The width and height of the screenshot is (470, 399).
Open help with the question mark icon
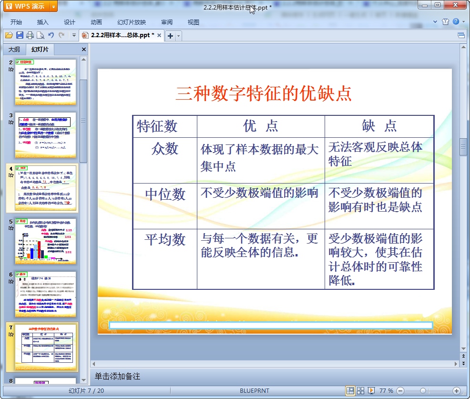coord(456,21)
